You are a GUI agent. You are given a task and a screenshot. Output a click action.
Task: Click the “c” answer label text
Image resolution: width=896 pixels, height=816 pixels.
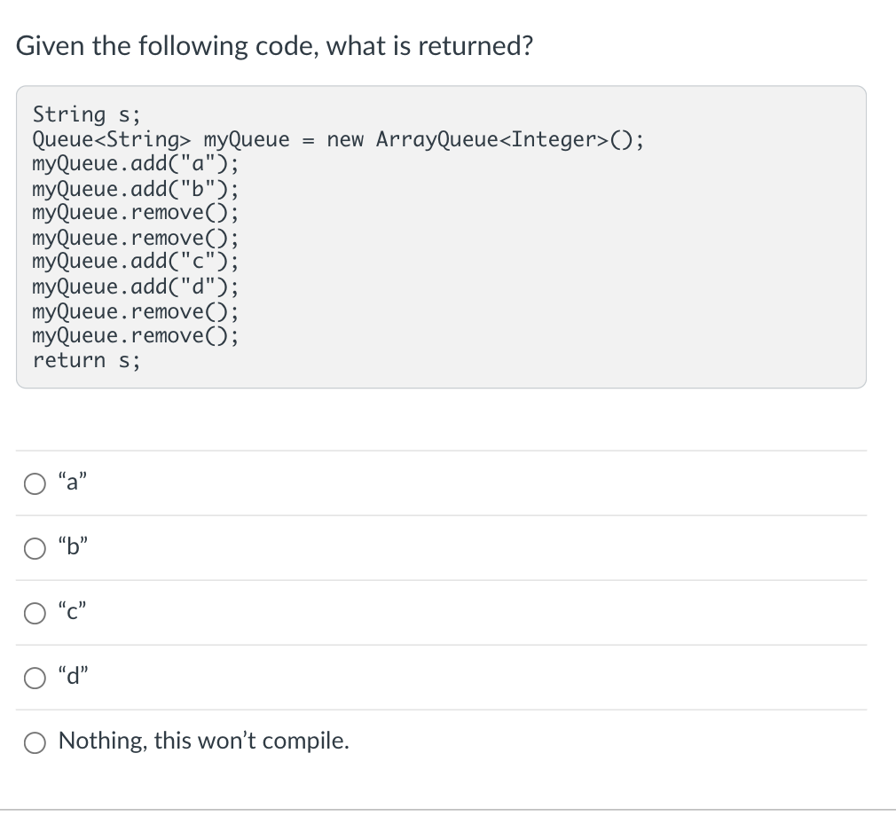pos(72,611)
